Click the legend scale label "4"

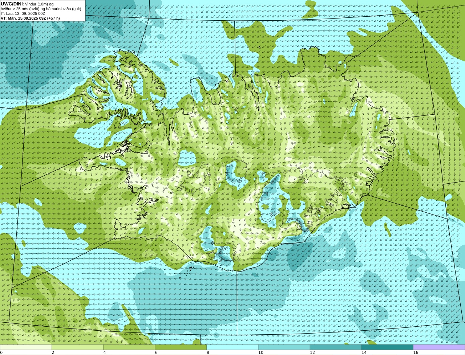coord(105,352)
